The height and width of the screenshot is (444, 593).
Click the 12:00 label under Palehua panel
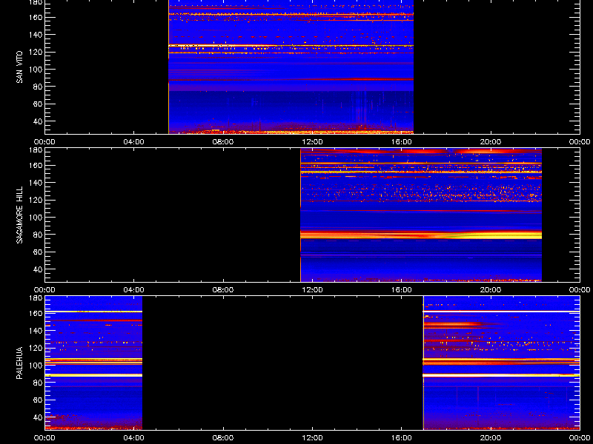click(312, 438)
